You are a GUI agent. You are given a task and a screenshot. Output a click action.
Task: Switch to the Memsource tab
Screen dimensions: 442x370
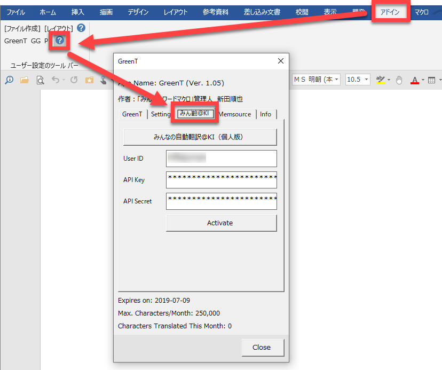(234, 114)
